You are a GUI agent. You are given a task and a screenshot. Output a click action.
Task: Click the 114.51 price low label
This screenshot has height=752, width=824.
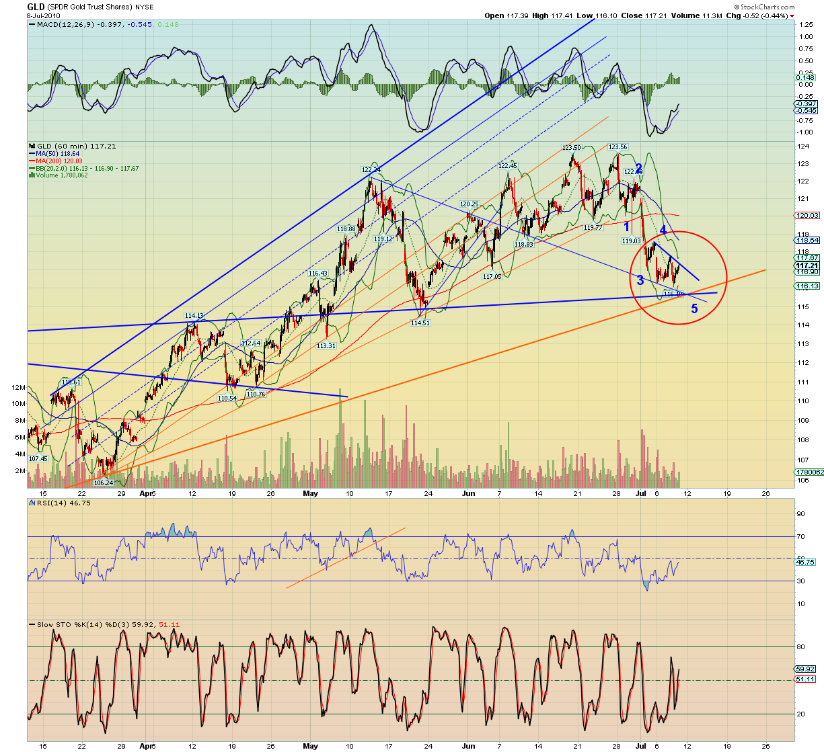(420, 323)
